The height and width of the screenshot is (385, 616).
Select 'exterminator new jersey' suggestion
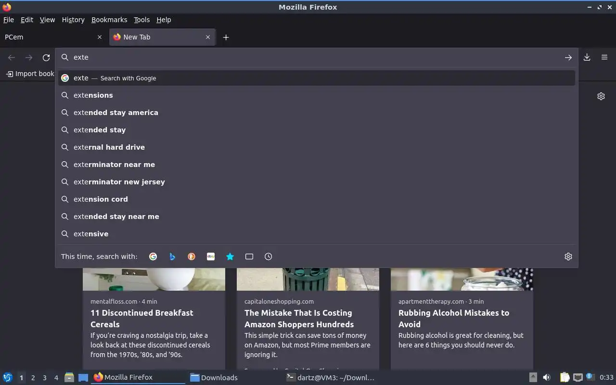tap(317, 182)
